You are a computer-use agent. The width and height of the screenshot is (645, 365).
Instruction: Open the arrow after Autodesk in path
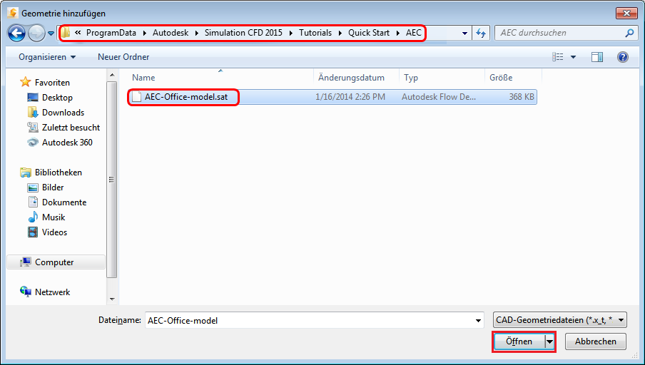pos(197,33)
